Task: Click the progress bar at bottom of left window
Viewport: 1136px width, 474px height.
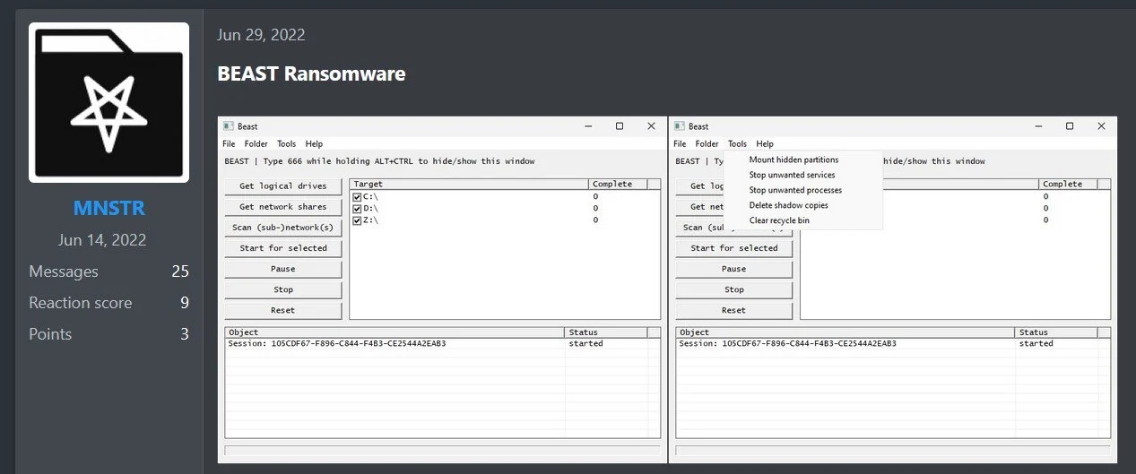Action: 442,451
